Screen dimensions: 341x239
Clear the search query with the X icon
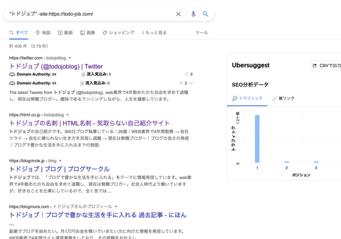coord(178,14)
